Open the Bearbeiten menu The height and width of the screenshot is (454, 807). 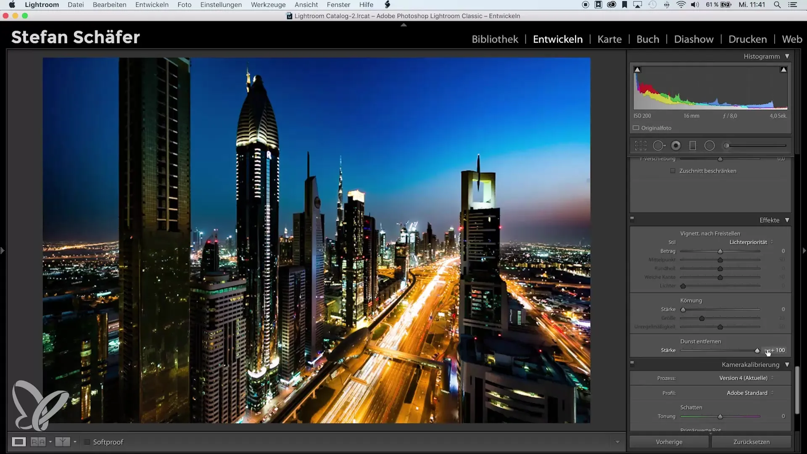(x=109, y=5)
